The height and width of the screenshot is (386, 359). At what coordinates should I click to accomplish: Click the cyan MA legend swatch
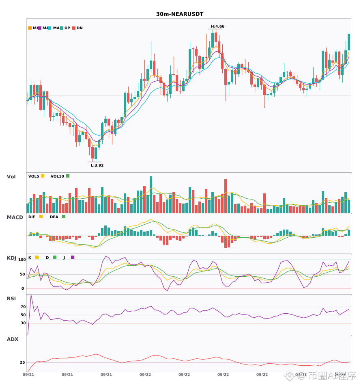[49, 28]
